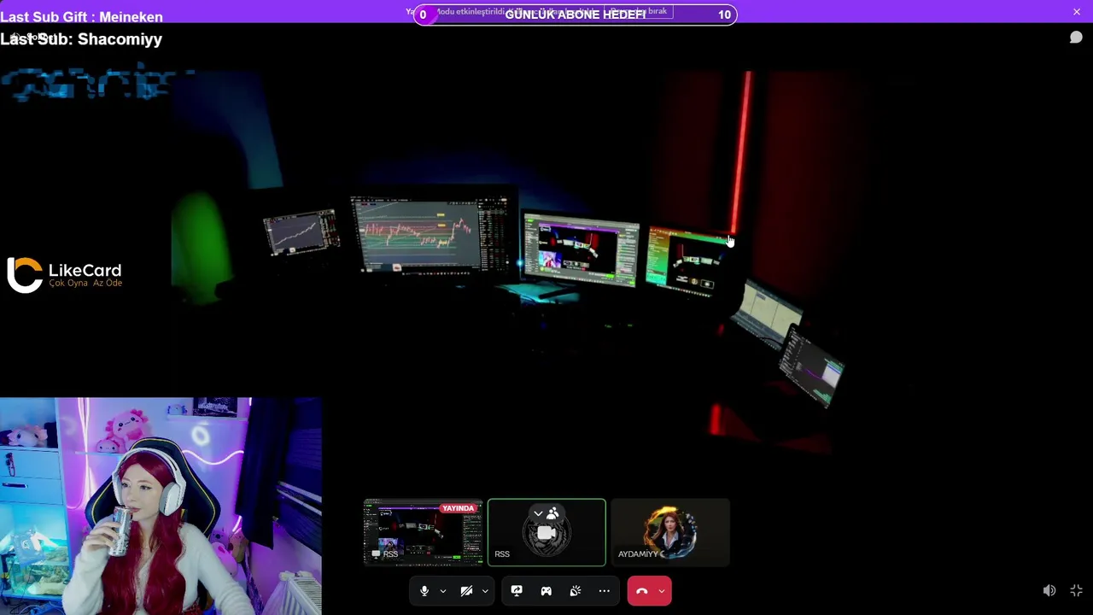The image size is (1093, 615).
Task: Exit full screen using the corner icon
Action: coord(1077,591)
